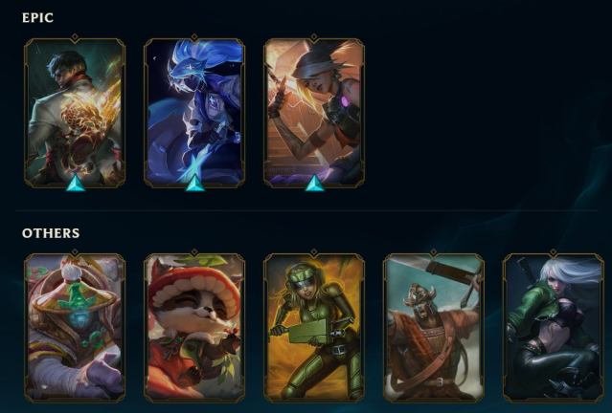Click diamond ornament atop the blue wolf warrior card
This screenshot has height=413, width=612.
pos(194,37)
